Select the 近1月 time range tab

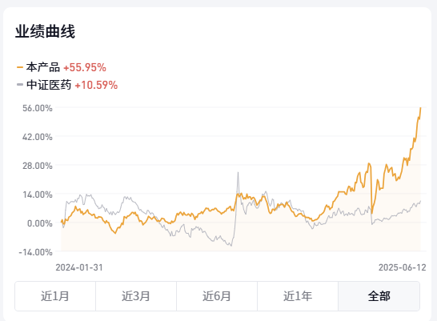coord(55,296)
